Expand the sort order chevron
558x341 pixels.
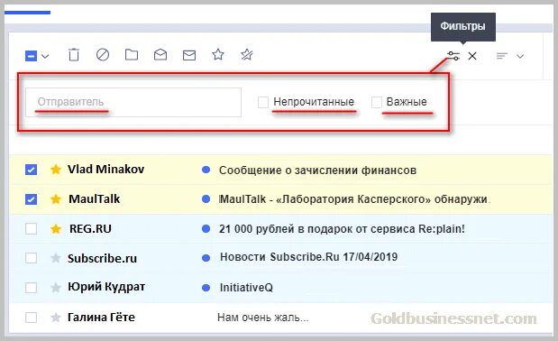pyautogui.click(x=520, y=56)
